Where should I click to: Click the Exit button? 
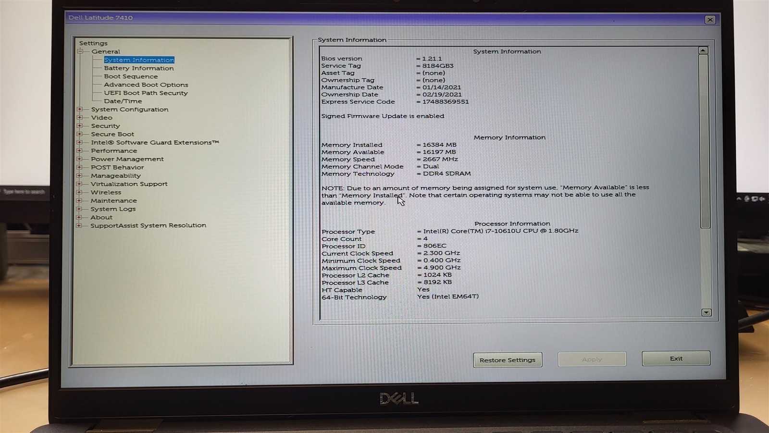pyautogui.click(x=676, y=359)
